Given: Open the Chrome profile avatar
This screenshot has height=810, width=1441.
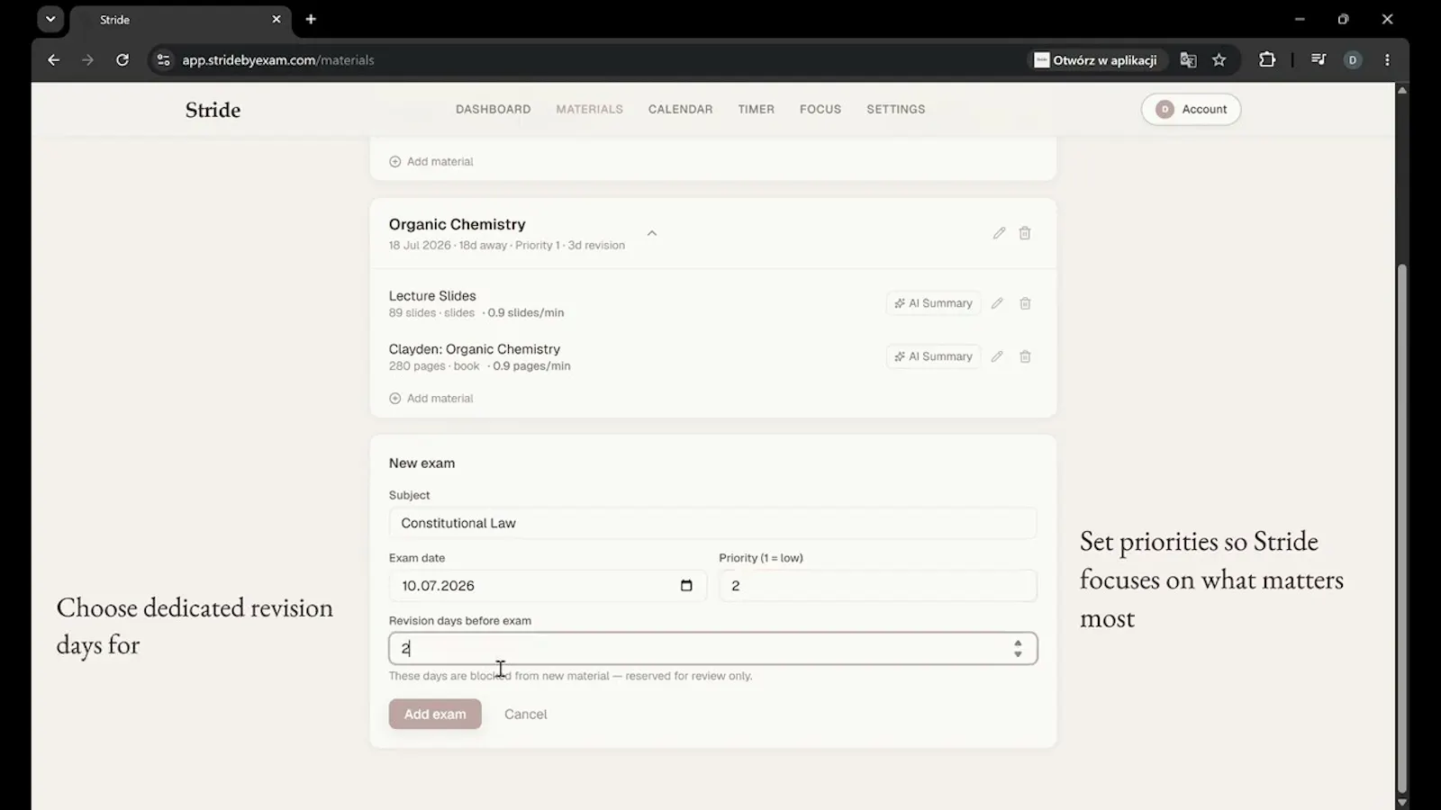Looking at the screenshot, I should [x=1353, y=60].
